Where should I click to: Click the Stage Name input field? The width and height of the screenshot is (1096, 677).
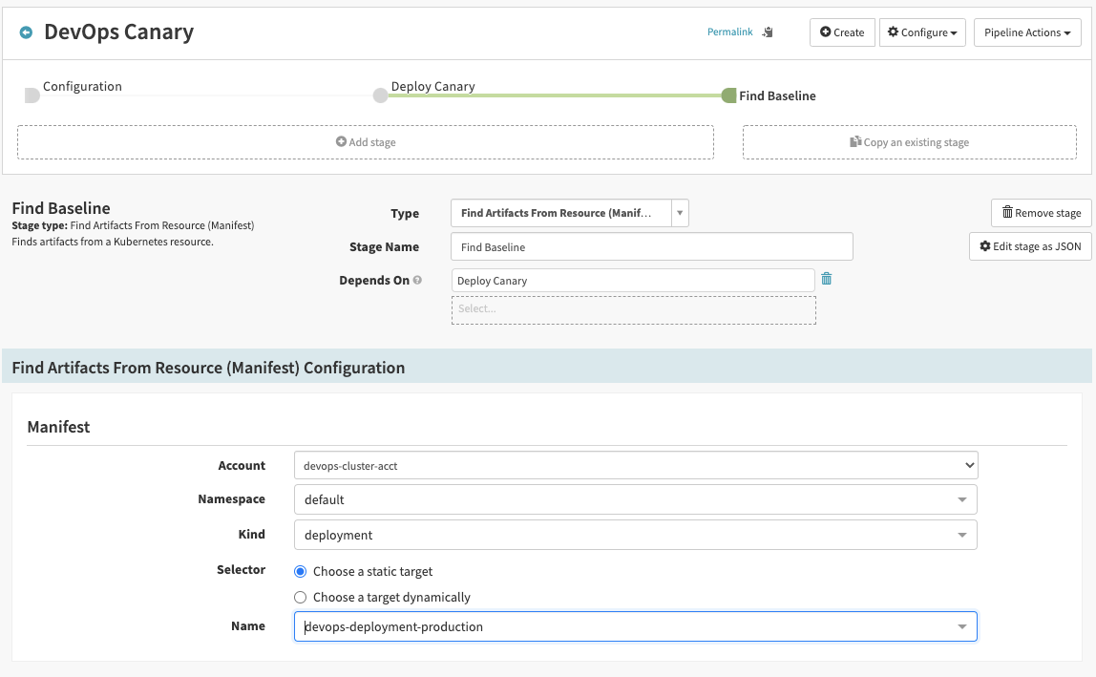pos(651,246)
